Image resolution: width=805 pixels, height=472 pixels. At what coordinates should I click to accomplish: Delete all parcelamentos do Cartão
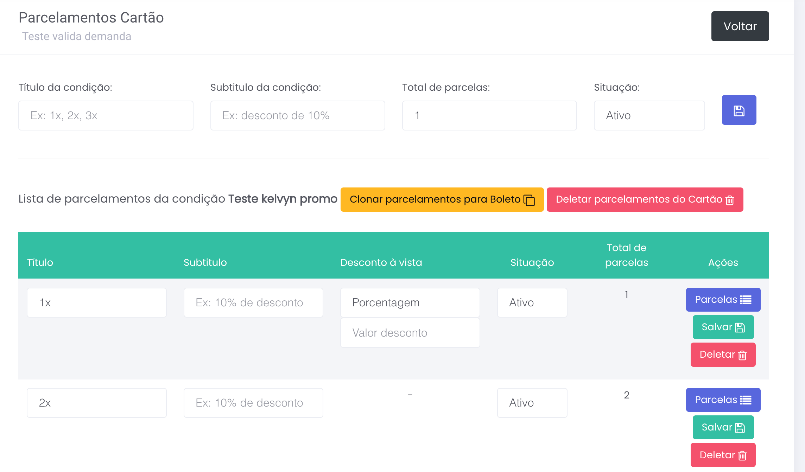(645, 199)
